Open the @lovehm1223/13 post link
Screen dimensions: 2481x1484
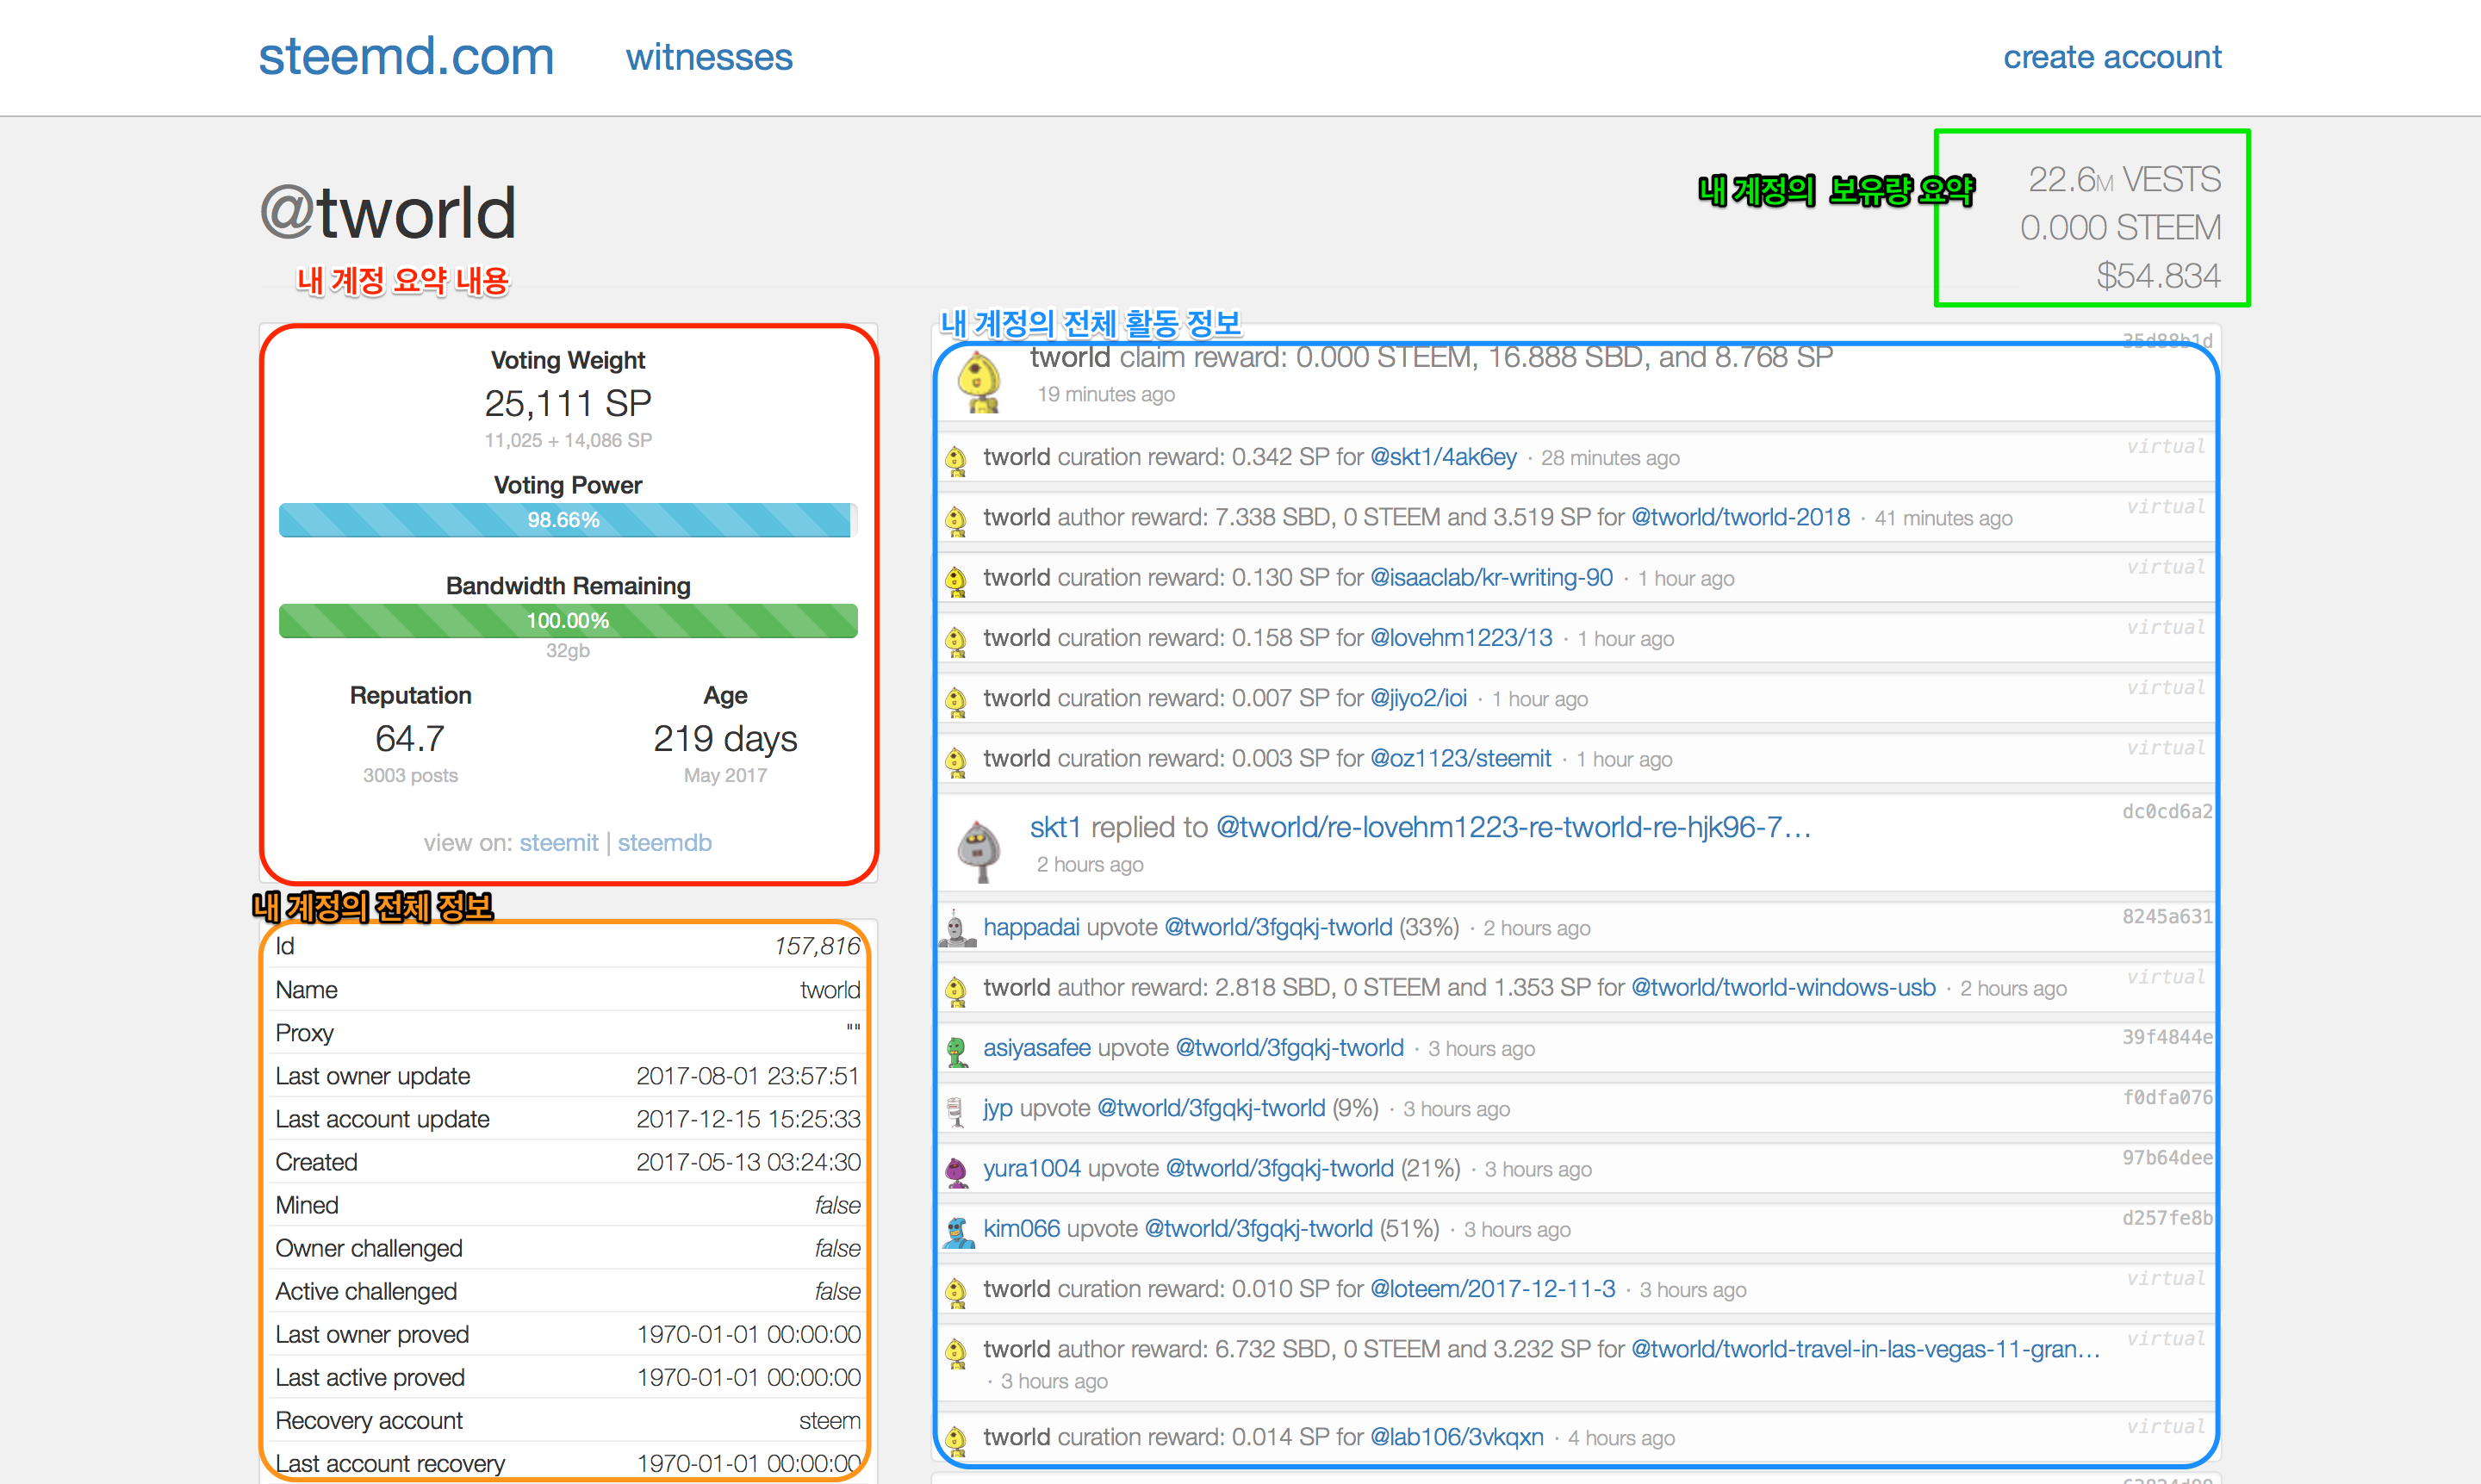click(x=1461, y=638)
